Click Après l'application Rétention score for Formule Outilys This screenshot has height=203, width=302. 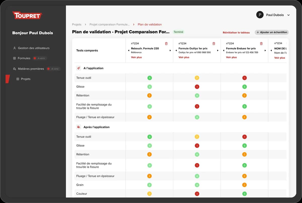(x=197, y=154)
